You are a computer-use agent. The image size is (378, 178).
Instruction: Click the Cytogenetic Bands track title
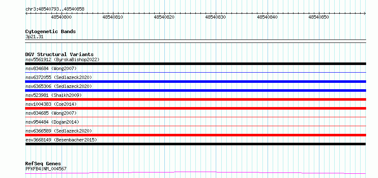(51, 31)
